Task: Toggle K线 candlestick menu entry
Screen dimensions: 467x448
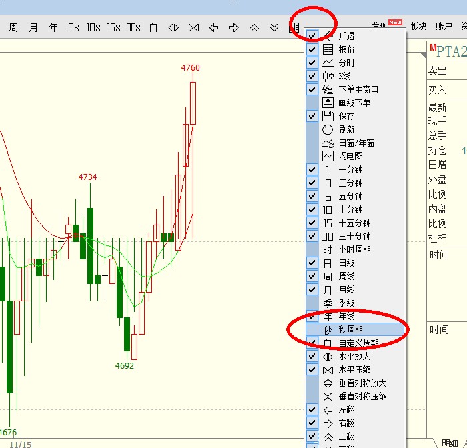Action: pos(355,76)
